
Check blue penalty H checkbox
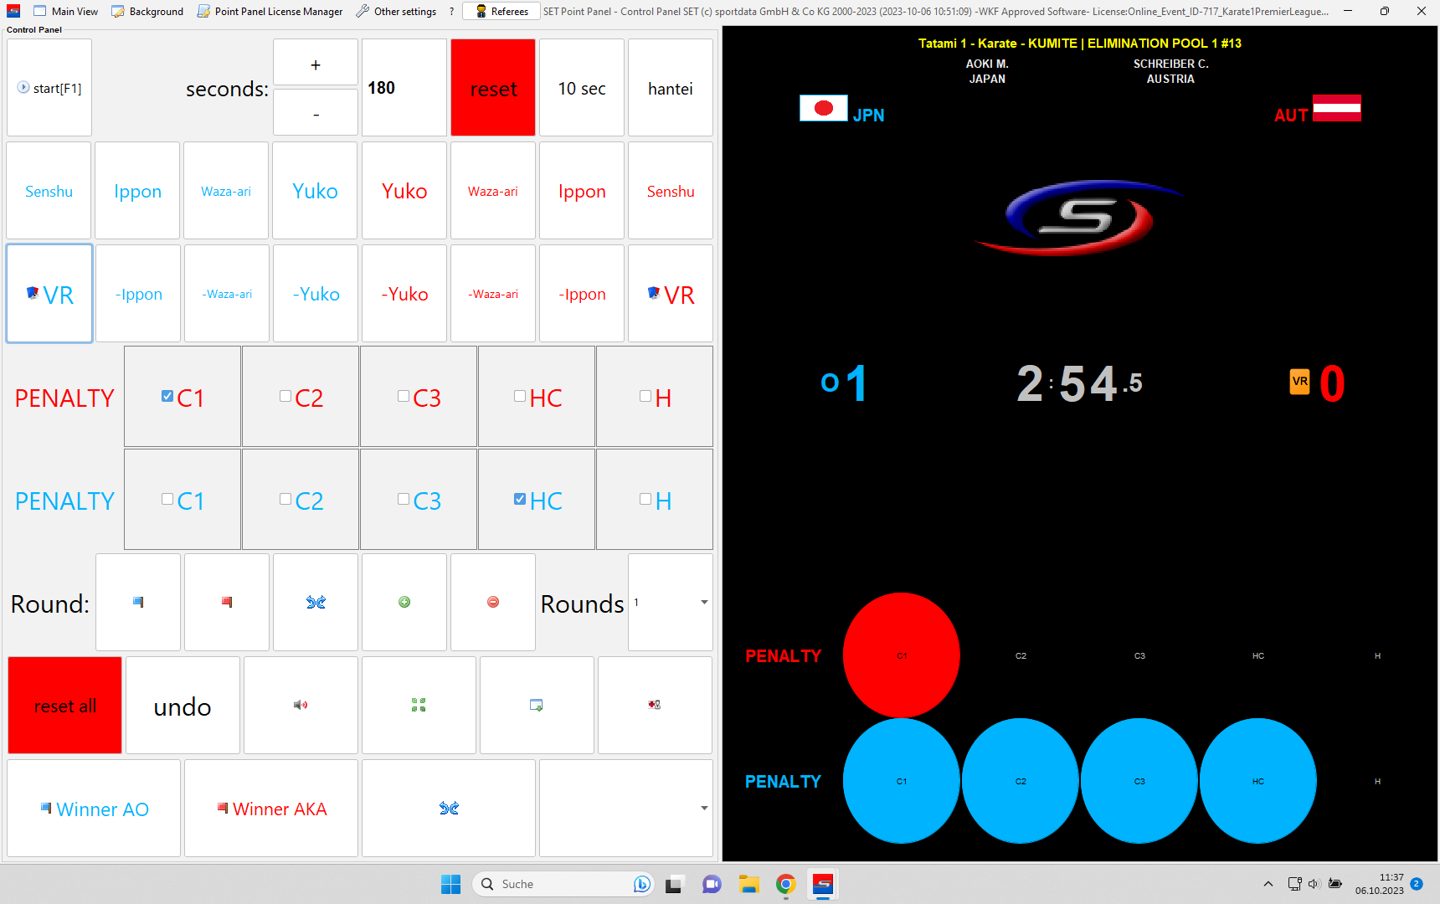[645, 499]
